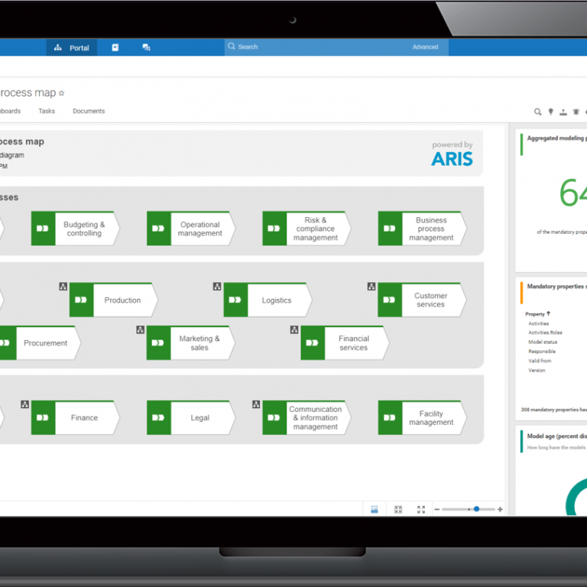Switch to the Tasks tab
Screen dimensions: 587x587
pyautogui.click(x=47, y=111)
